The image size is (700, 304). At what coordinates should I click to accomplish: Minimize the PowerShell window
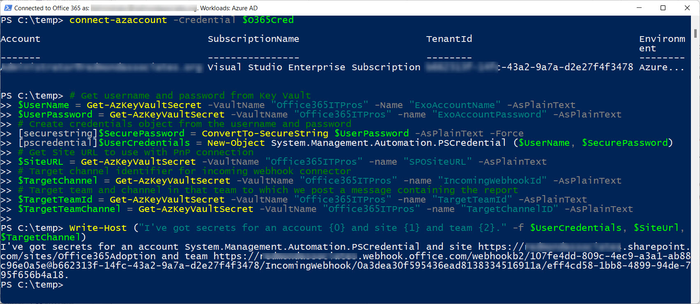pyautogui.click(x=639, y=8)
